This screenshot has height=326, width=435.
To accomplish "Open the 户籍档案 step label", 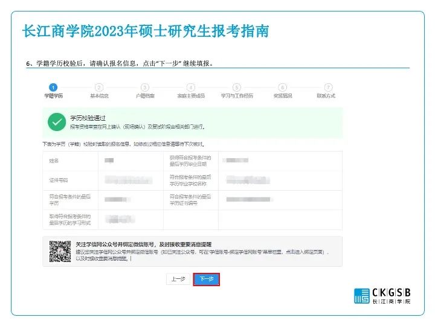I will click(x=145, y=96).
